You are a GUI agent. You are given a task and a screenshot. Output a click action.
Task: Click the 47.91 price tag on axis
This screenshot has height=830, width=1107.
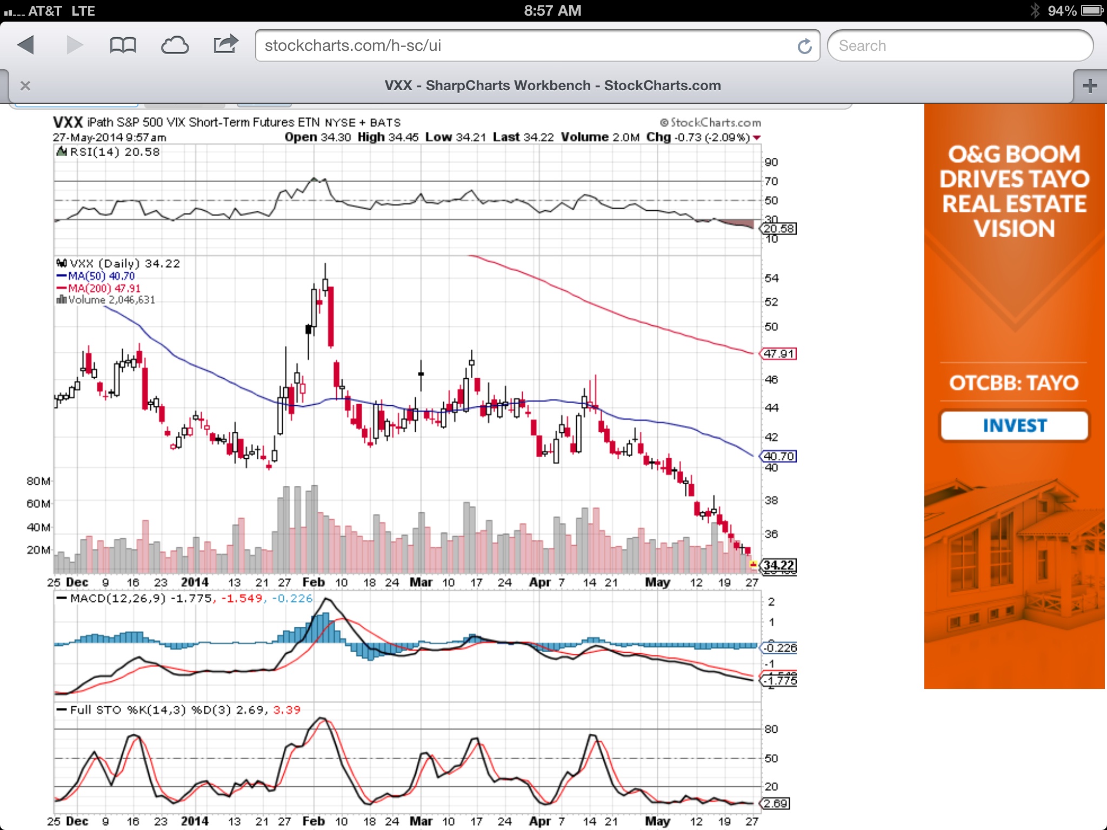[x=778, y=354]
